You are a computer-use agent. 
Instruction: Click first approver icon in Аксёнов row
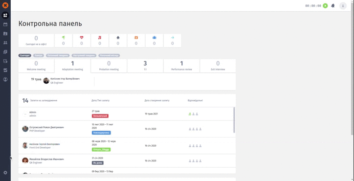190,146
